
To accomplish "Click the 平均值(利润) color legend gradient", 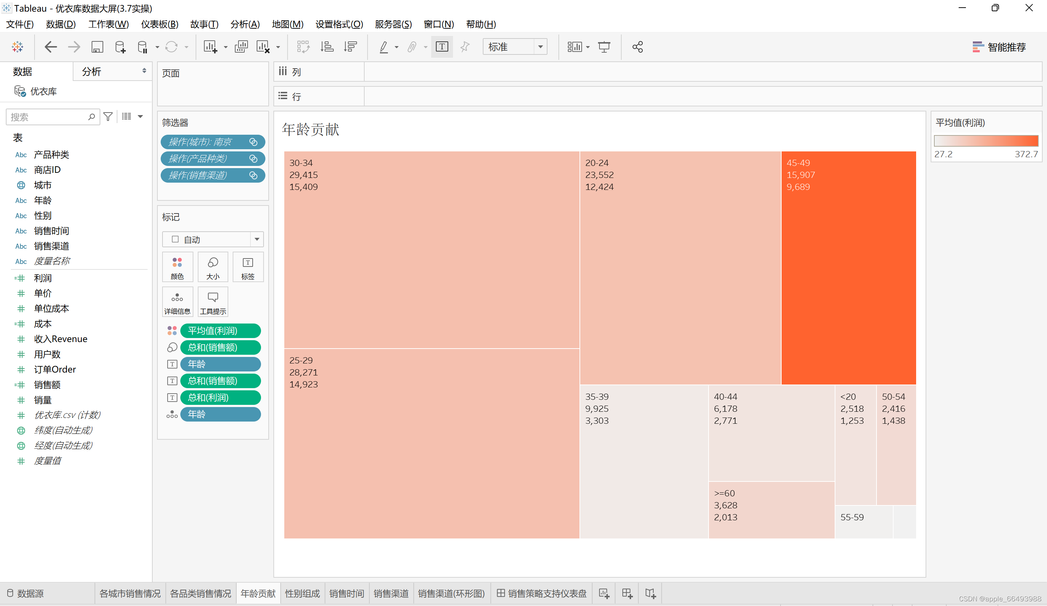I will tap(986, 140).
